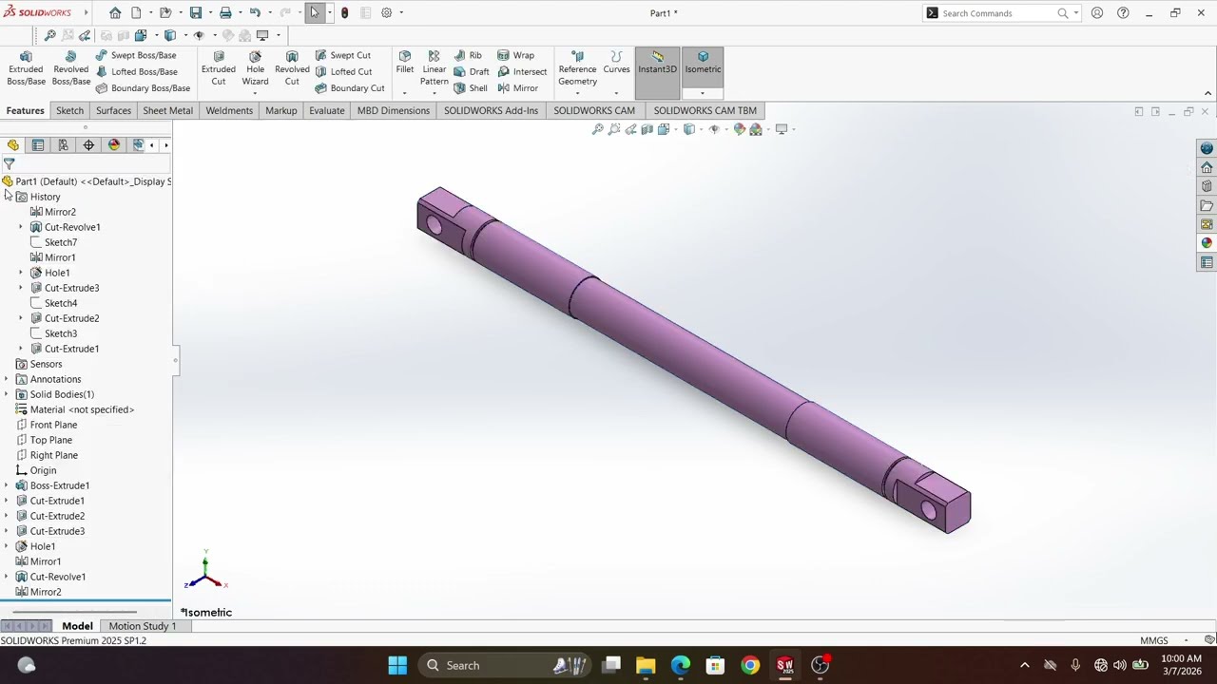
Task: Click the Curves tool
Action: pyautogui.click(x=616, y=63)
